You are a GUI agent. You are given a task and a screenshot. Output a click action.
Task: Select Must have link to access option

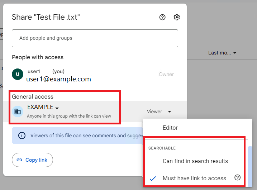pos(194,178)
